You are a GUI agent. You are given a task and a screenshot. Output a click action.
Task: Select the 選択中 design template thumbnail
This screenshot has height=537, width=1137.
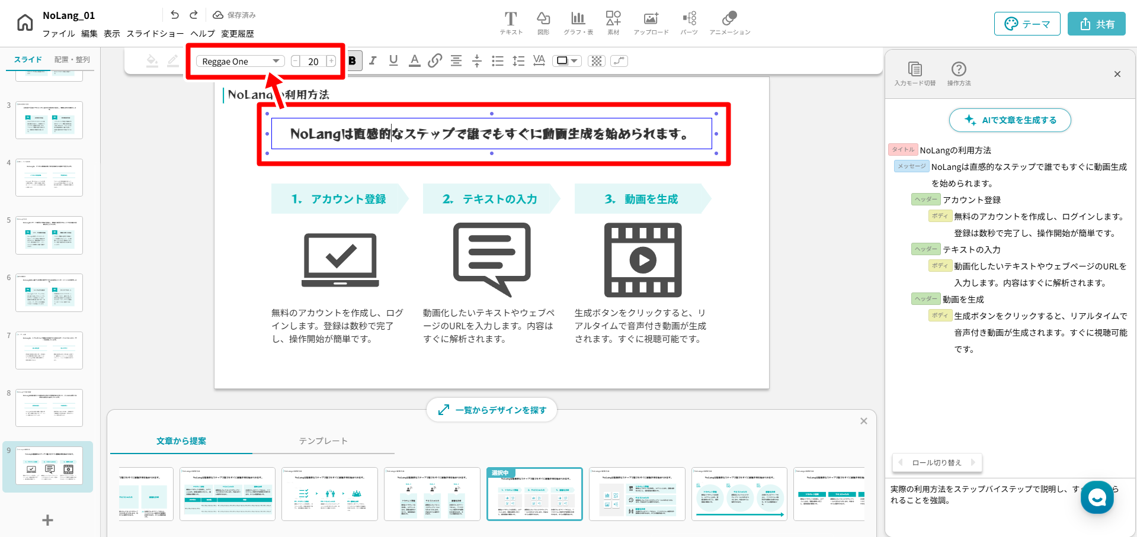click(x=534, y=494)
